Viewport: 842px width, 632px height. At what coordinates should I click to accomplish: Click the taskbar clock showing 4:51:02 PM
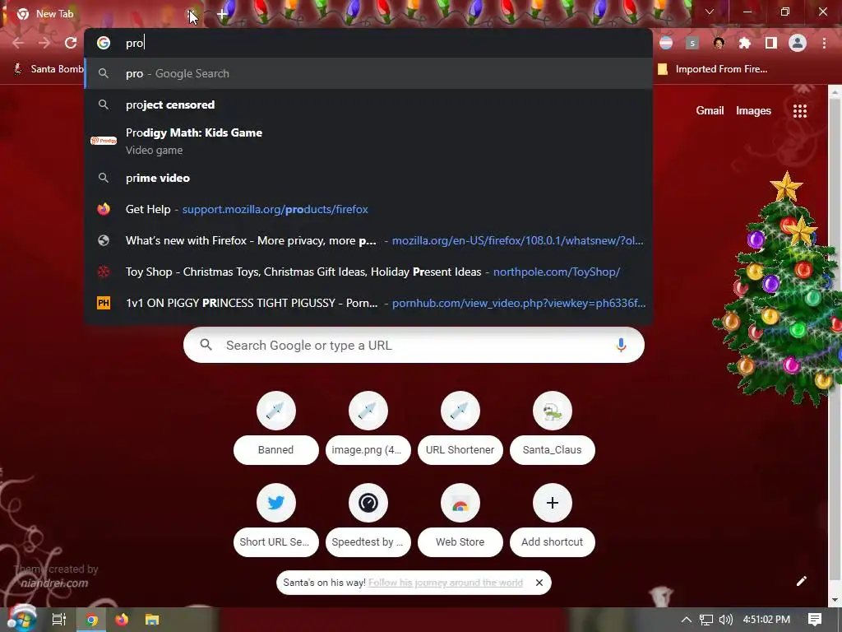[766, 620]
